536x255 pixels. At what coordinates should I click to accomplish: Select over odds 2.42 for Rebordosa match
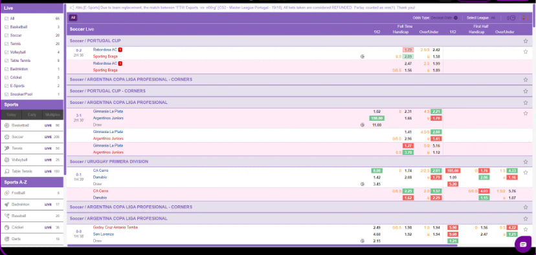pyautogui.click(x=436, y=50)
